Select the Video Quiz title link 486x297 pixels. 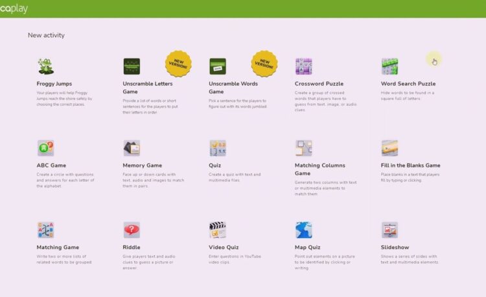point(226,247)
